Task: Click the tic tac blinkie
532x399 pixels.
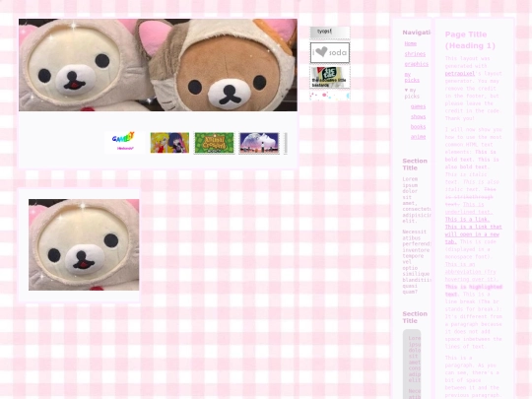Action: click(x=329, y=78)
